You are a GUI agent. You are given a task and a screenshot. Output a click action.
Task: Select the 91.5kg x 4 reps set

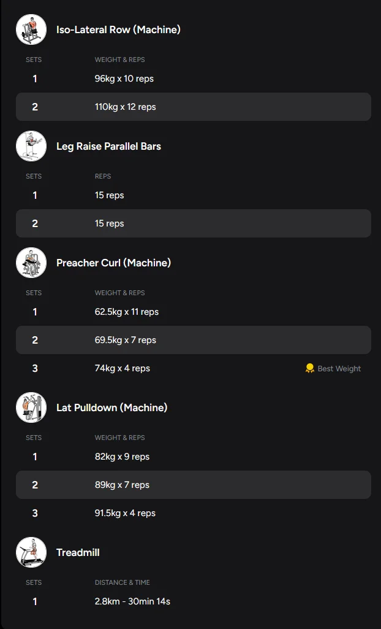[x=125, y=513]
